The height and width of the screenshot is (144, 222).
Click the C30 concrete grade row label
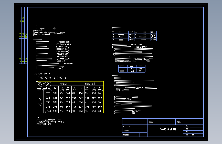[48, 102]
